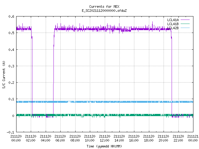
Task: Click the y-axis tick value -0.1
Action: click(10, 132)
